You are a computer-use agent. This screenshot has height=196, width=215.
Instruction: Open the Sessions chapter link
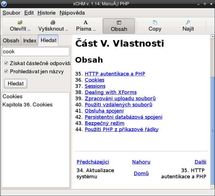[x=95, y=86]
